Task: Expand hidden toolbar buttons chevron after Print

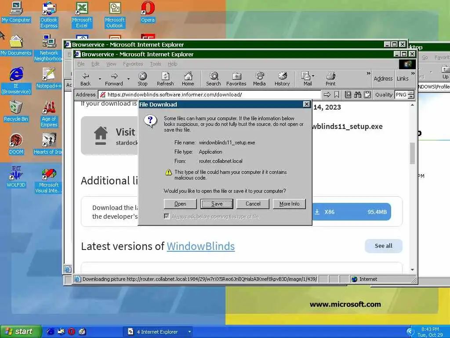Action: pos(368,73)
